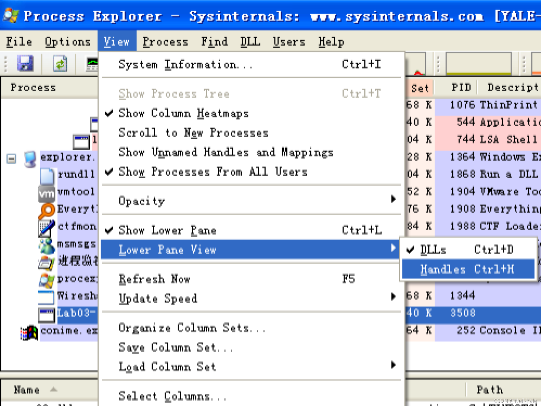Click the Save floppy disk toolbar icon
Image resolution: width=541 pixels, height=406 pixels.
pos(25,63)
